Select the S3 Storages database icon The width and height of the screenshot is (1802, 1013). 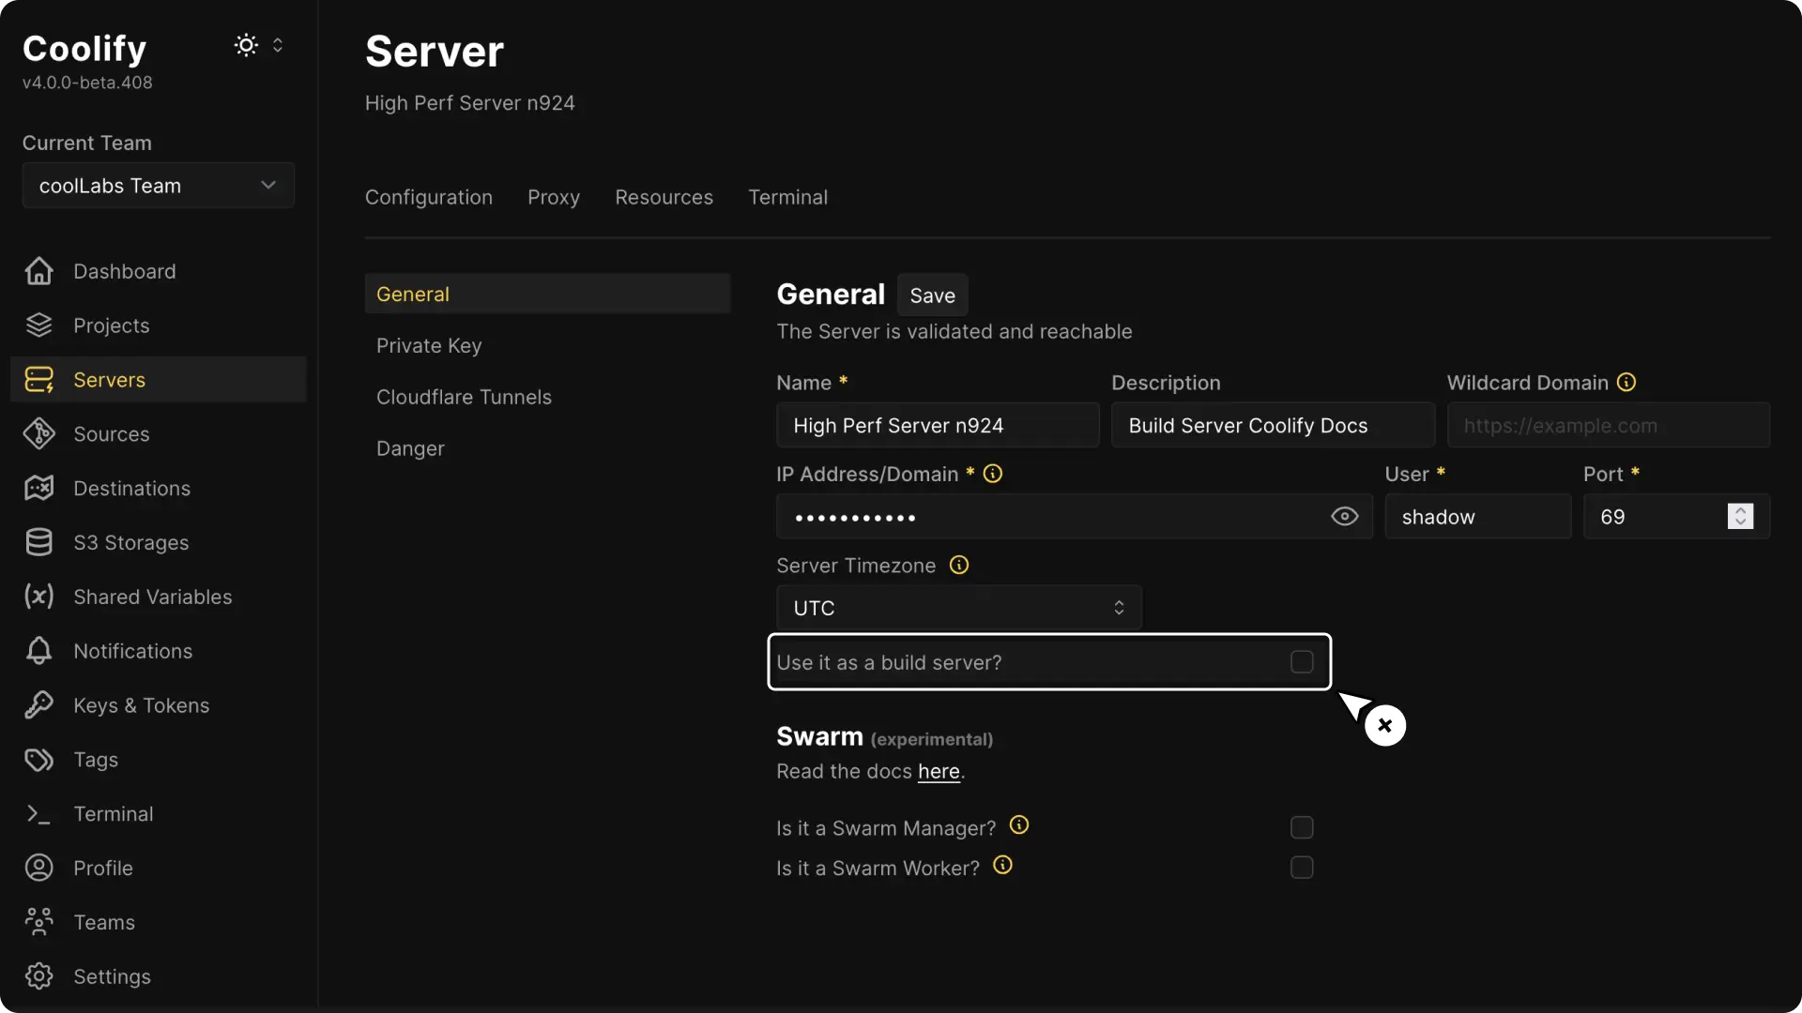[38, 542]
